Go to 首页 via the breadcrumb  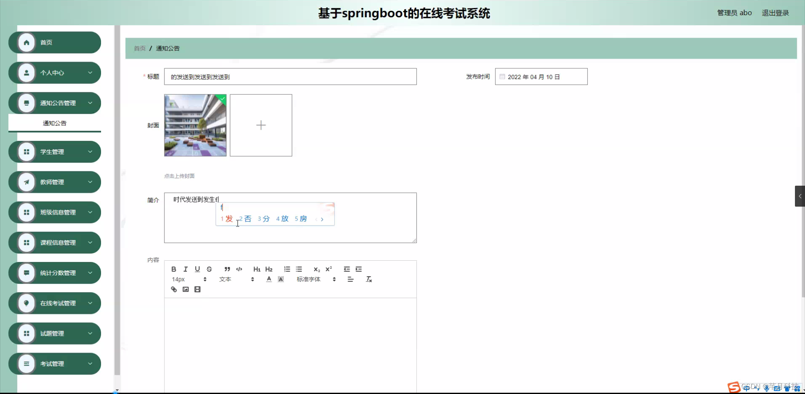point(139,48)
